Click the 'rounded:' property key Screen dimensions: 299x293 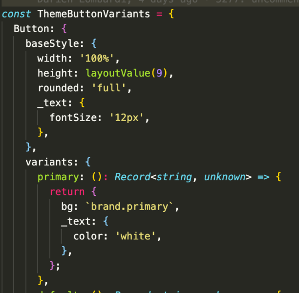coord(61,88)
